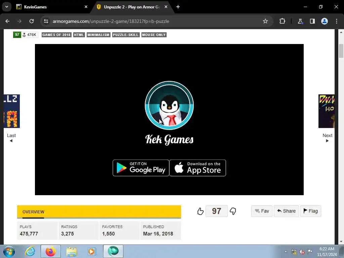Click the FAVORITES 1,550 stat
The image size is (344, 258).
point(120,230)
